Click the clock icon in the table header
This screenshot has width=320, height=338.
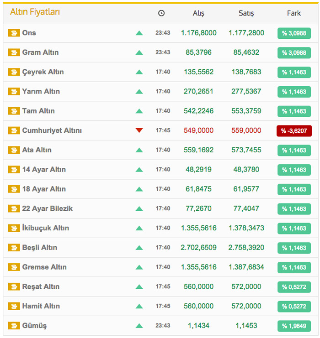(x=161, y=13)
